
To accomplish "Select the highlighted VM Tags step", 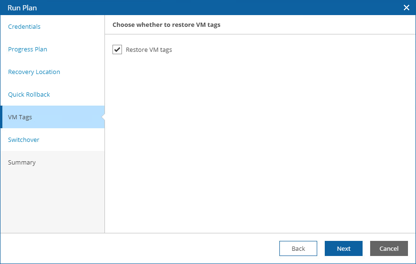I will (20, 117).
